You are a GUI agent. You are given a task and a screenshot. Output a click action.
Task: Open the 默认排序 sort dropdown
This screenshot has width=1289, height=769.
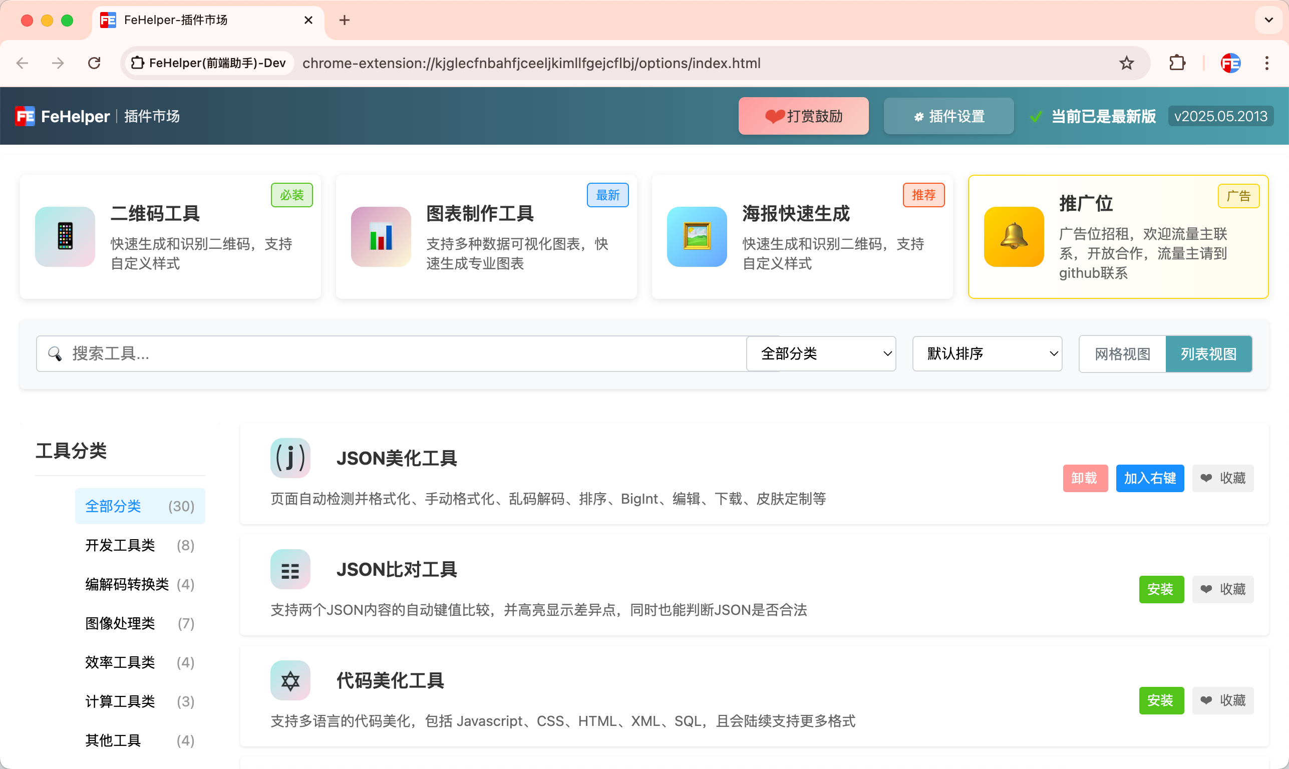[988, 353]
